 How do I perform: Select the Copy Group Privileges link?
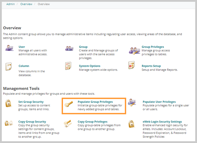pyautogui.click(x=92, y=122)
